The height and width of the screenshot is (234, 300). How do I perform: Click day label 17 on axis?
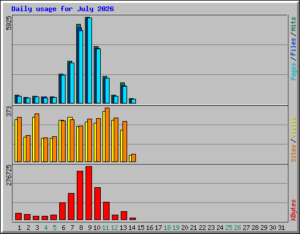[x=158, y=228]
